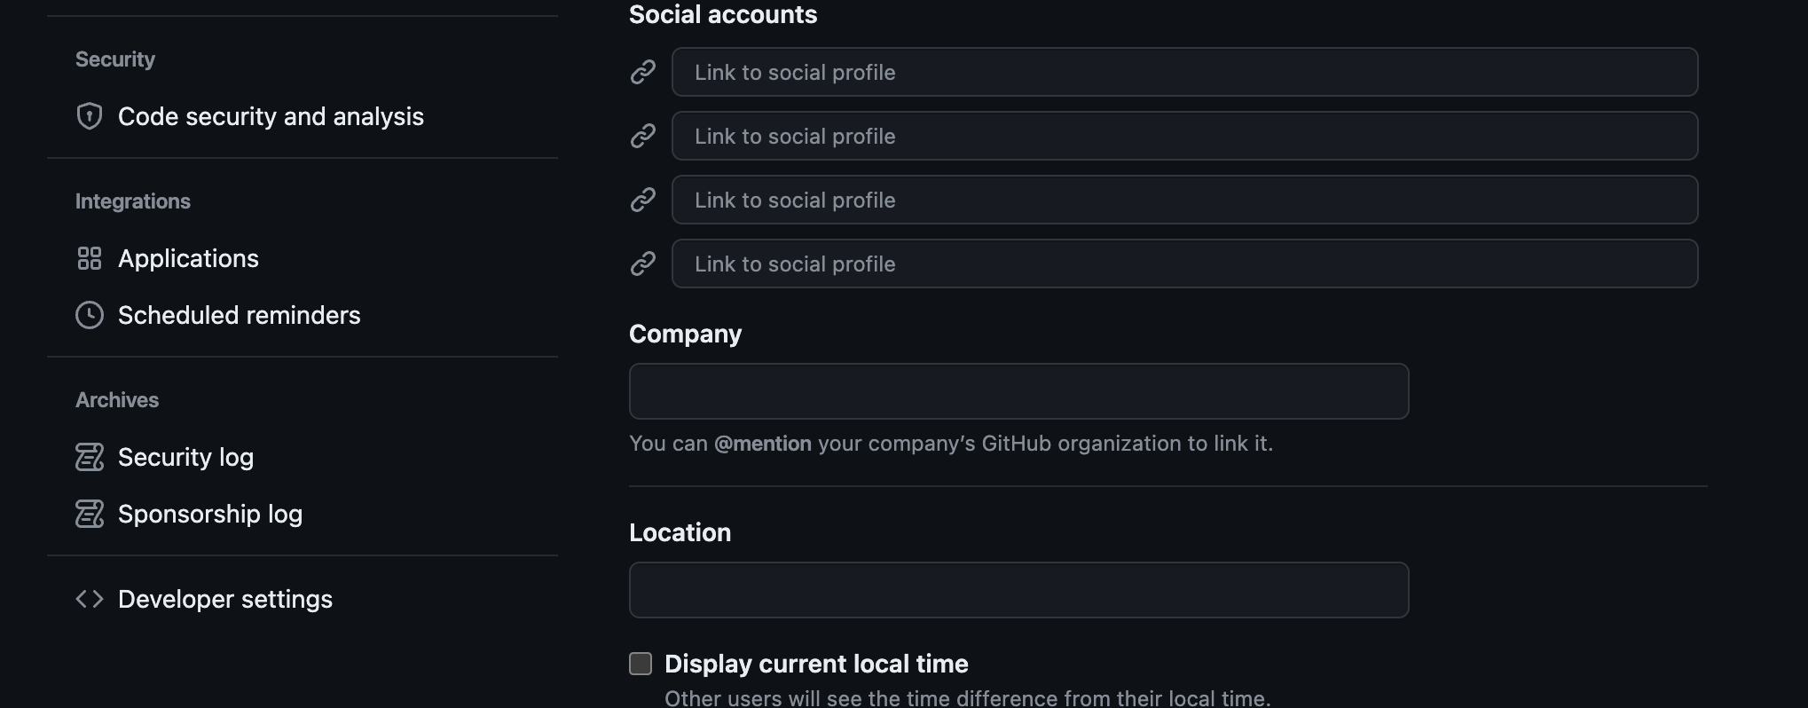
Task: Click into the Location text field
Action: pos(1019,590)
